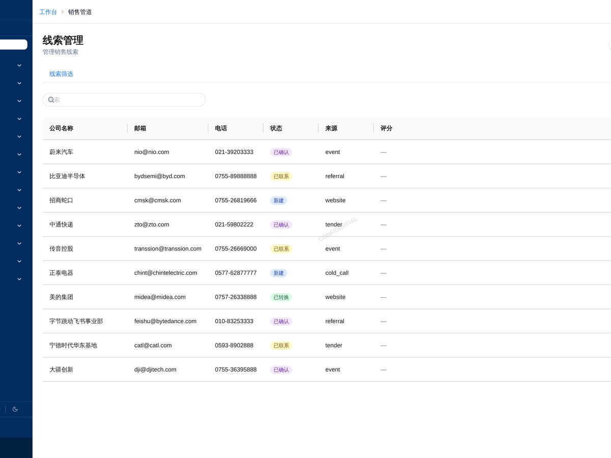Click the 已联系 status badge for 比亚迪半导体

click(x=281, y=177)
